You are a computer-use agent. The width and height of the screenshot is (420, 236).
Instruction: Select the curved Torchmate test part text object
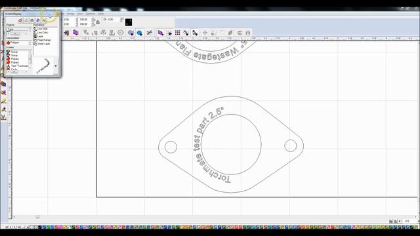[211, 146]
